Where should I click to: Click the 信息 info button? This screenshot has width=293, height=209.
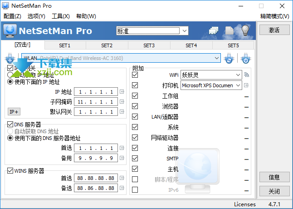[274, 177]
